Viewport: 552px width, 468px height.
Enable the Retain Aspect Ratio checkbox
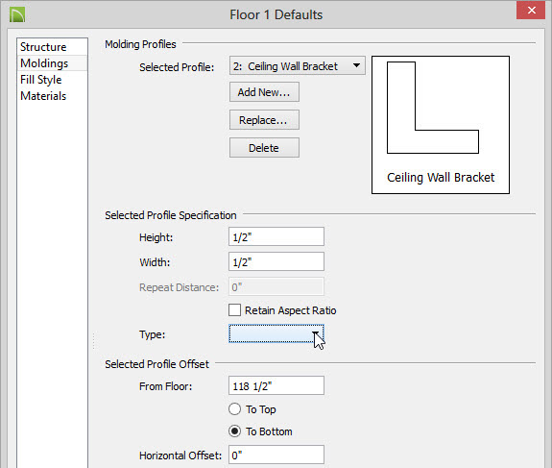pos(234,310)
